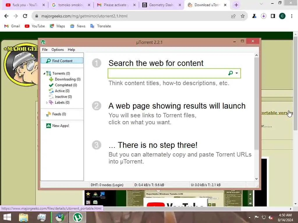Click the µTorrent content scrollbar up arrow
Viewport: 298px width, 223px height.
256,55
